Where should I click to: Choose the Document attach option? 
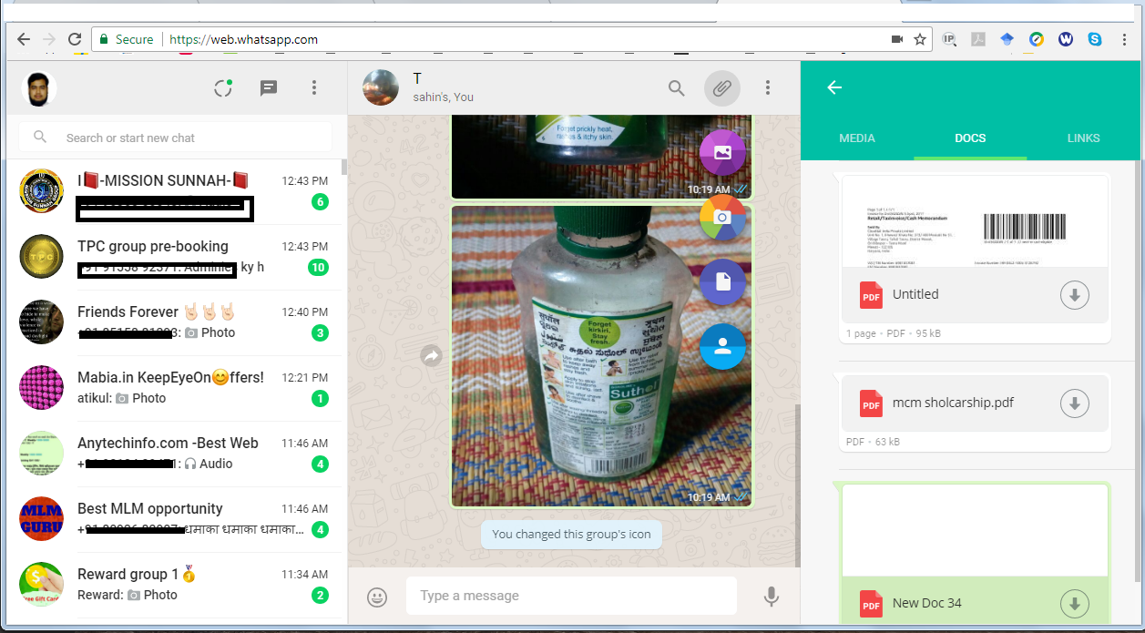tap(722, 281)
